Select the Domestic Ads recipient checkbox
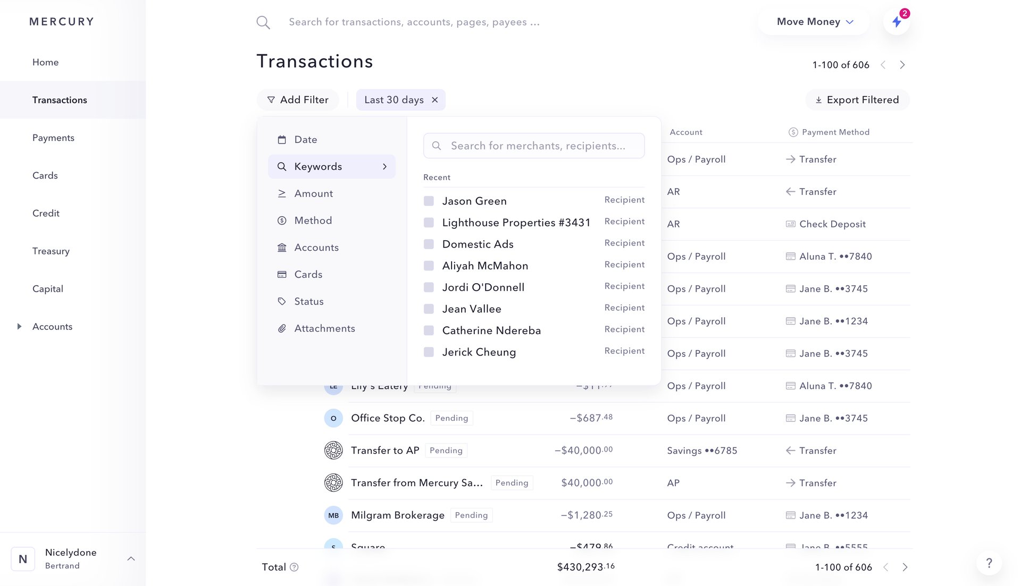1021x586 pixels. click(x=429, y=244)
